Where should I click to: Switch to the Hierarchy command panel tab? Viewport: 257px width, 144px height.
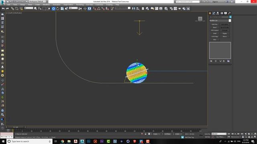click(218, 13)
